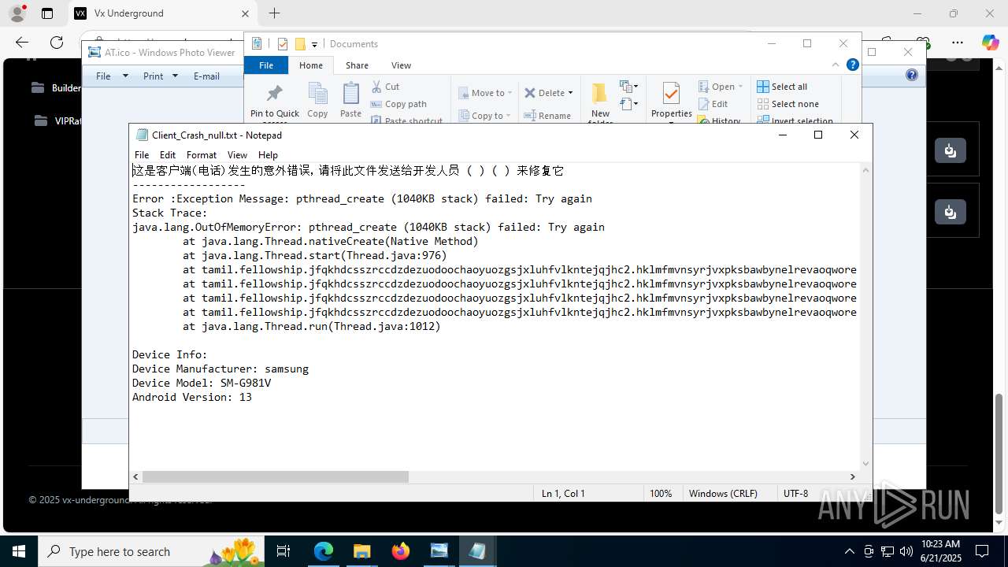Click E-mail in Photo Viewer
The width and height of the screenshot is (1008, 567).
pos(206,76)
